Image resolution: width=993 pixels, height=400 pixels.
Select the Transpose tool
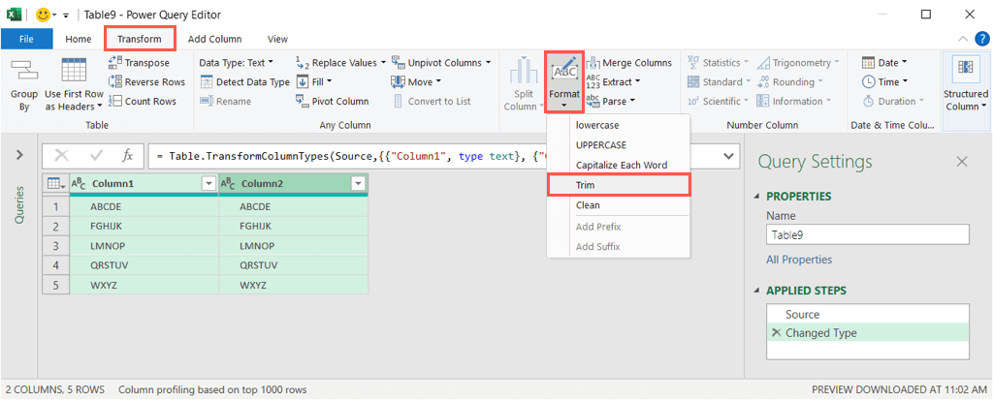coord(115,63)
